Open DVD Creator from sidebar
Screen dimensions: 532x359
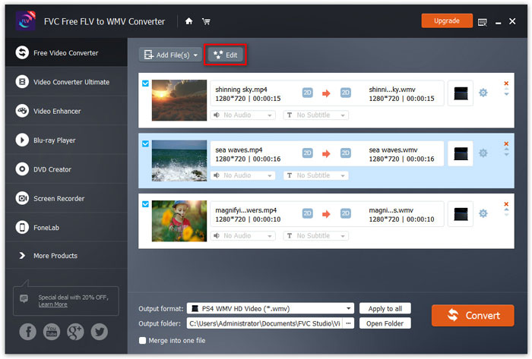(x=66, y=169)
